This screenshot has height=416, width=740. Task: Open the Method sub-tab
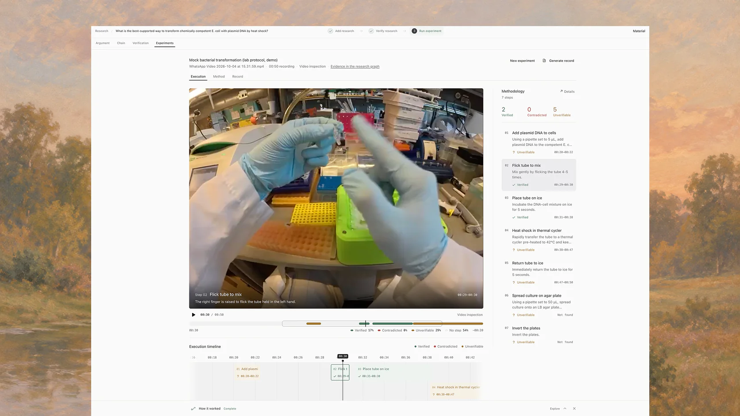(219, 76)
